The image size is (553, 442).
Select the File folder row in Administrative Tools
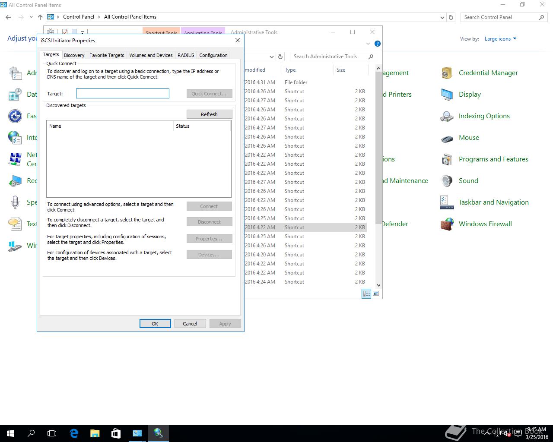(x=305, y=82)
